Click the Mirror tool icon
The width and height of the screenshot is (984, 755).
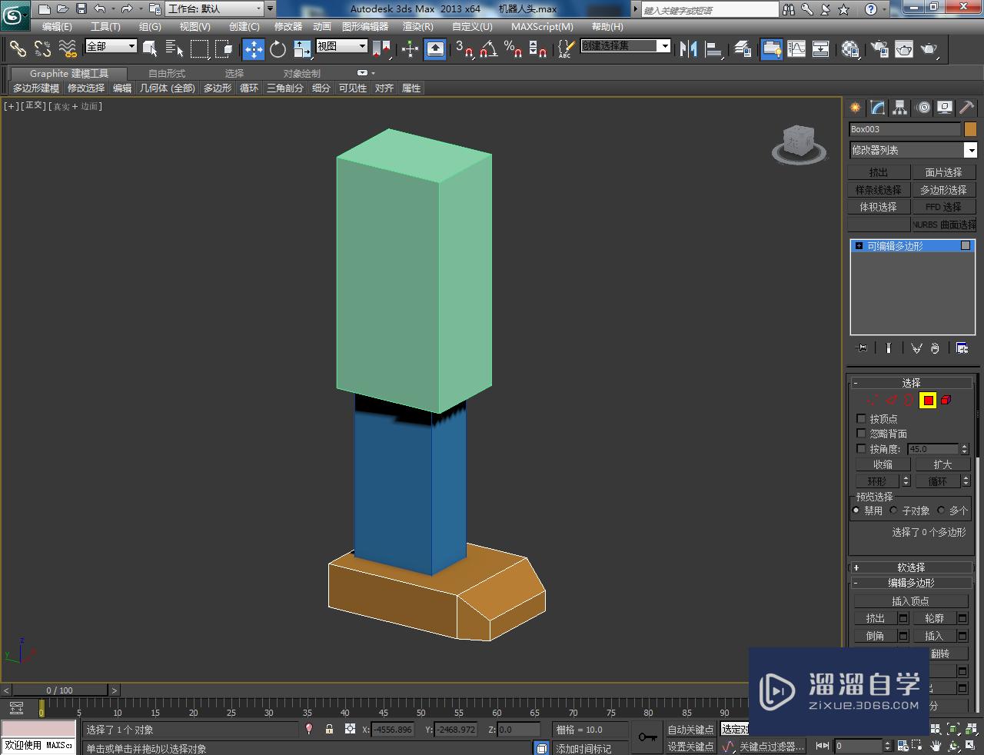(x=689, y=49)
